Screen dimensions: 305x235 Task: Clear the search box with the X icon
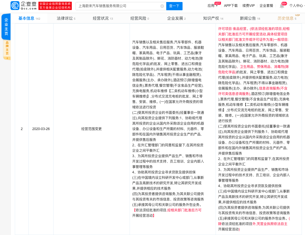coord(162,6)
